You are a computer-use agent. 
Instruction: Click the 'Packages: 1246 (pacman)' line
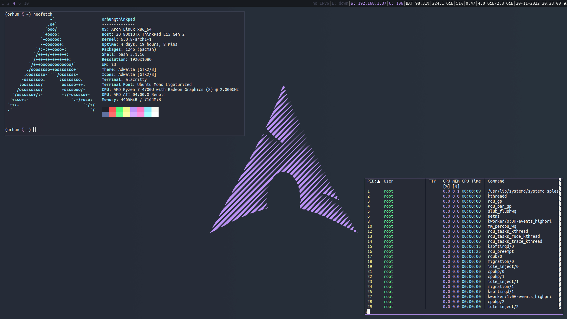click(x=129, y=49)
